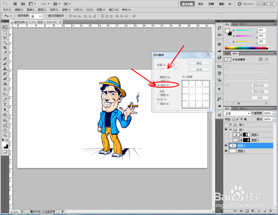The height and width of the screenshot is (215, 278).
Task: Toggle visibility of group 组 1
Action: (x=226, y=130)
